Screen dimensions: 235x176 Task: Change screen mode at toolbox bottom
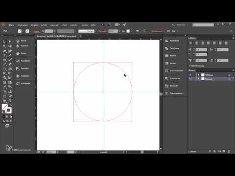(7, 126)
